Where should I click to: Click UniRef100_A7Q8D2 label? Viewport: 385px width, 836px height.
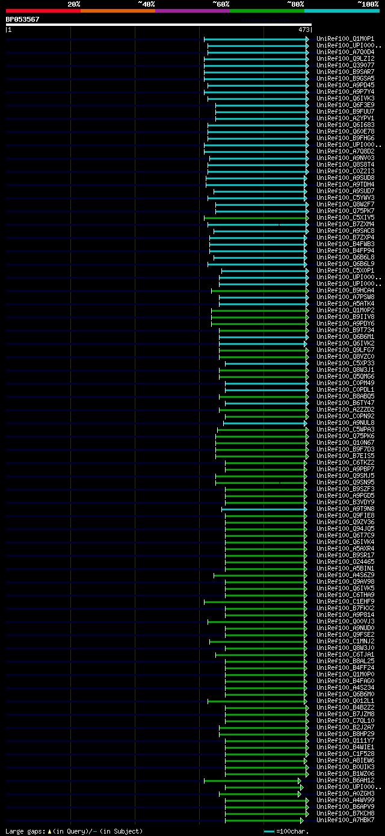345,152
